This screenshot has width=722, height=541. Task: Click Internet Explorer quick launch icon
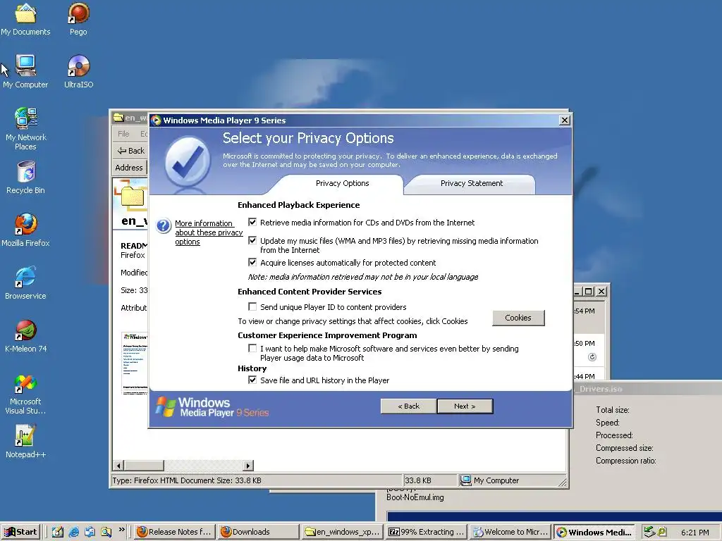pos(73,532)
